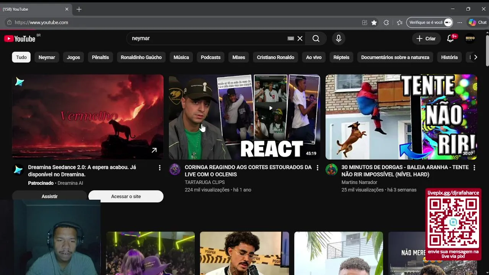This screenshot has width=489, height=275.
Task: Open browser settings and more menu
Action: tap(460, 23)
